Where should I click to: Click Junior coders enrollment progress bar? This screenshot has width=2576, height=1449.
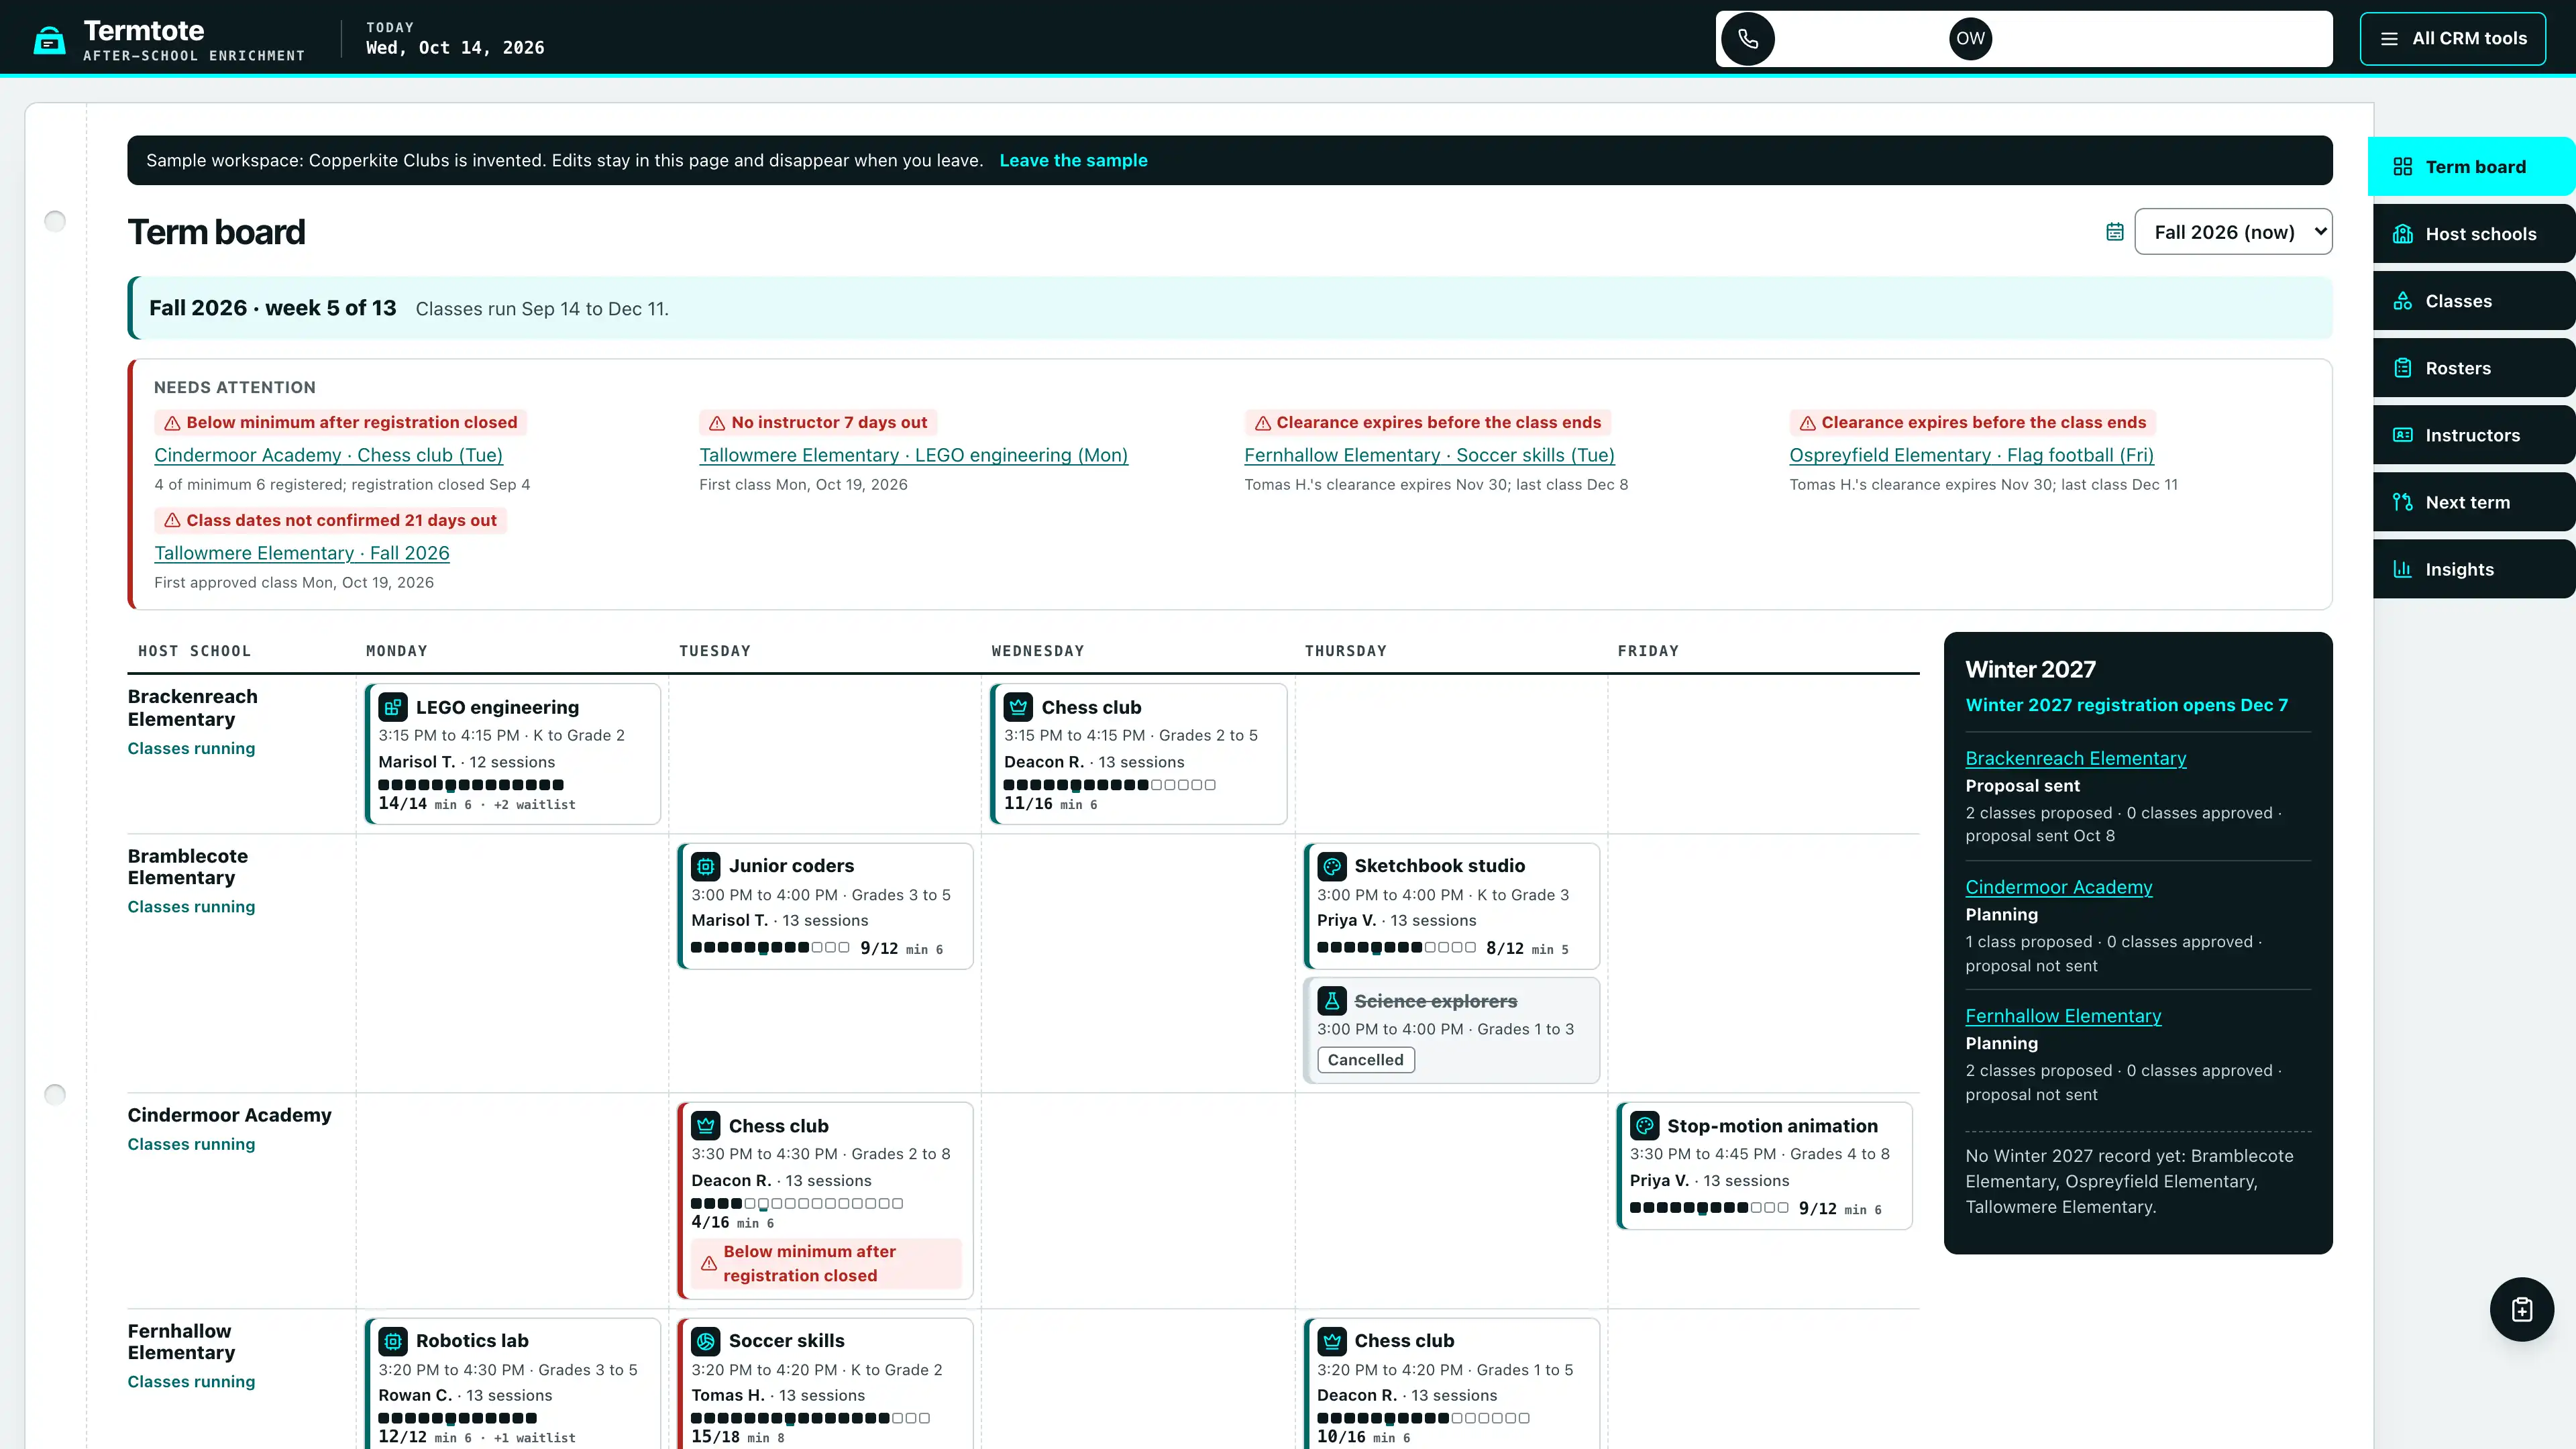(770, 947)
